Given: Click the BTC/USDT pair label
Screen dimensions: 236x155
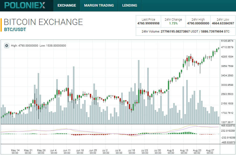Looking at the screenshot, I should pyautogui.click(x=15, y=29).
